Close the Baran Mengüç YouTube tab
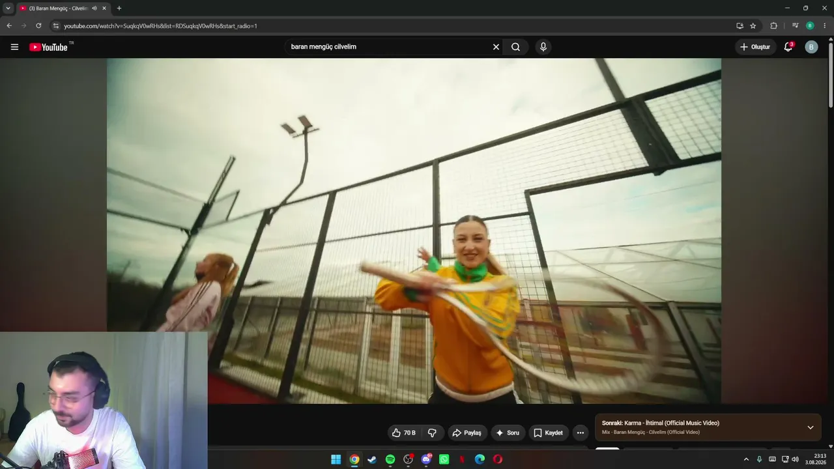The image size is (834, 469). click(104, 8)
